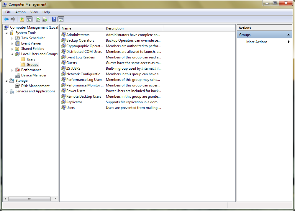Expand Services and Applications node
This screenshot has height=211, width=295.
[6, 91]
